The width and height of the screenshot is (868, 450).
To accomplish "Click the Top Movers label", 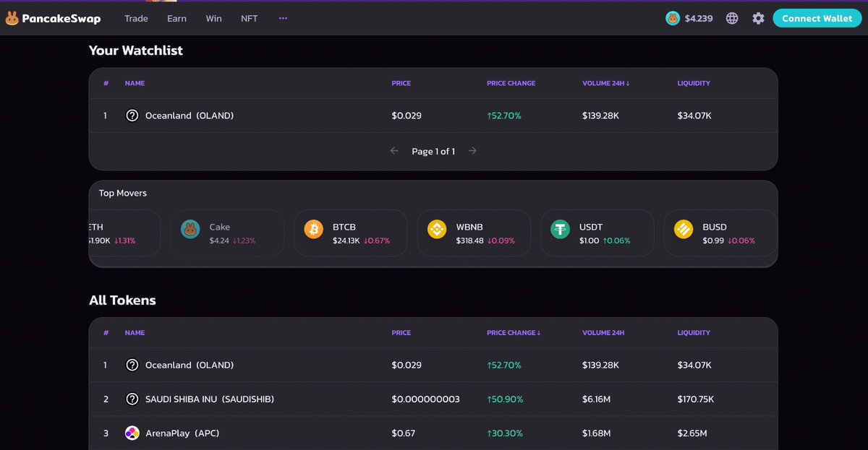I will pos(123,193).
